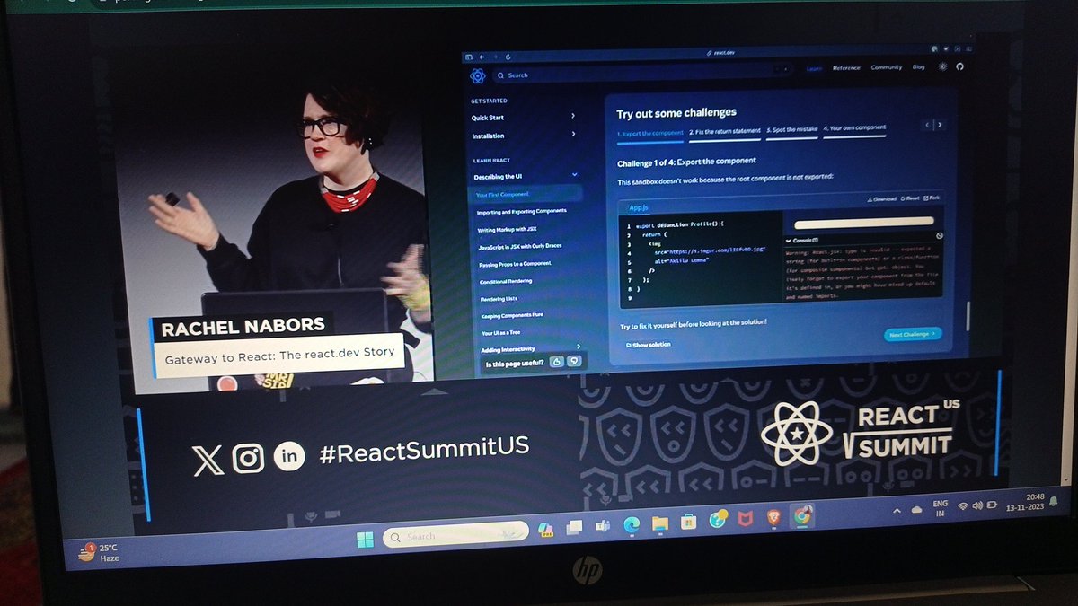Collapse the Describing the UI section

574,176
